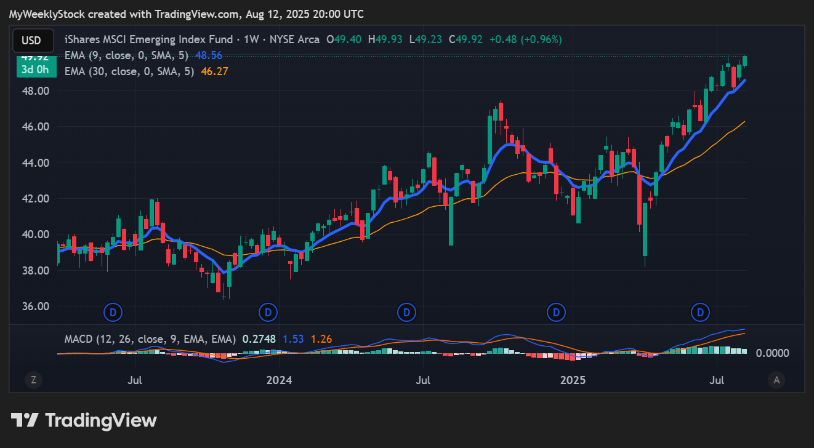The width and height of the screenshot is (814, 448).
Task: Select the EMA 30 indicator legend
Action: [x=129, y=71]
